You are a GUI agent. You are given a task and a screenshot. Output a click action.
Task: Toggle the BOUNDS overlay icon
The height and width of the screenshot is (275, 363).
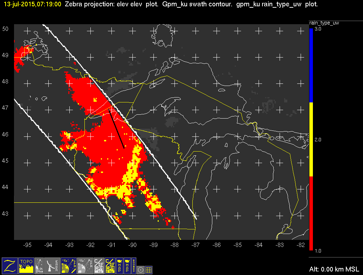[134, 266]
